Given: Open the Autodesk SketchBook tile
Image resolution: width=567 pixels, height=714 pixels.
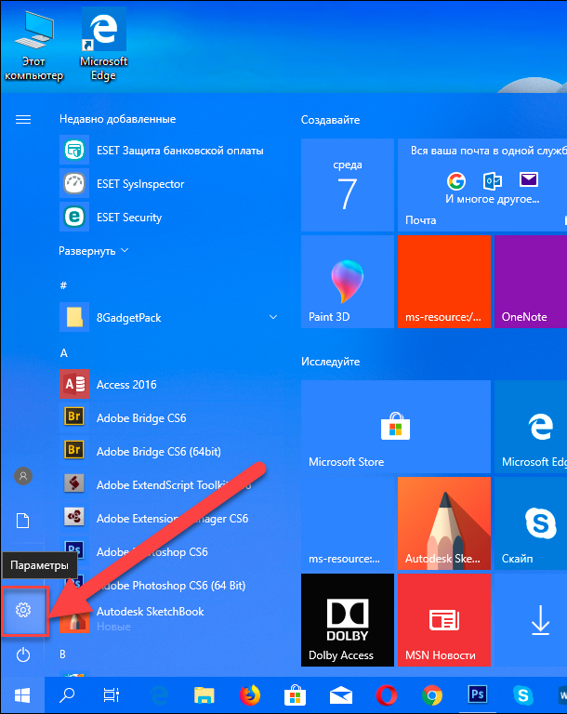Looking at the screenshot, I should (444, 523).
